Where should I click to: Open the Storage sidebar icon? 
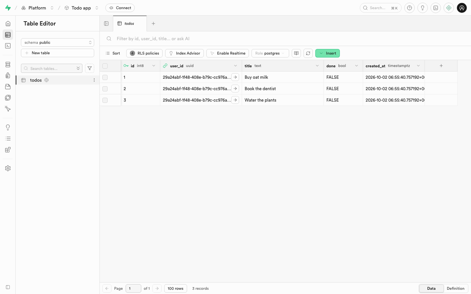[x=8, y=87]
